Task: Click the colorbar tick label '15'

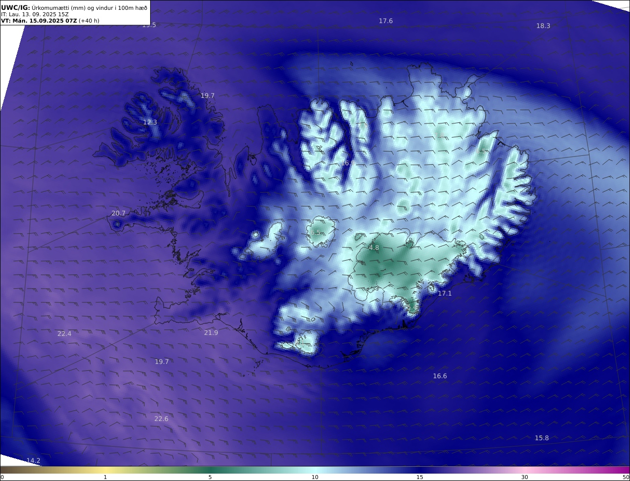Action: (420, 477)
